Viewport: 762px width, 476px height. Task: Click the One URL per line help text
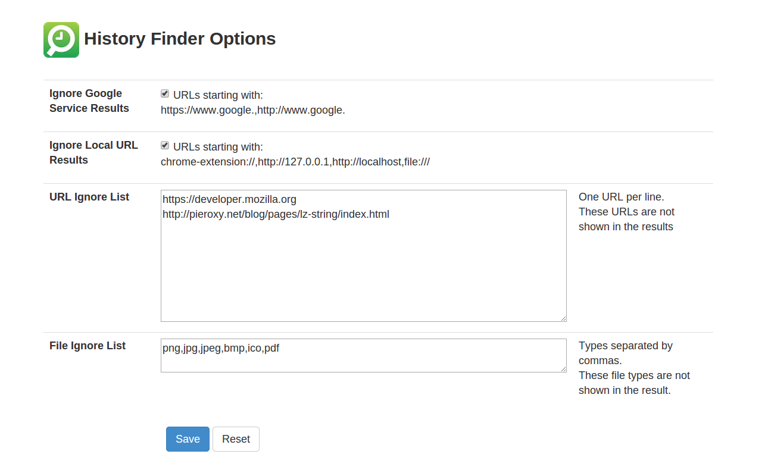621,197
